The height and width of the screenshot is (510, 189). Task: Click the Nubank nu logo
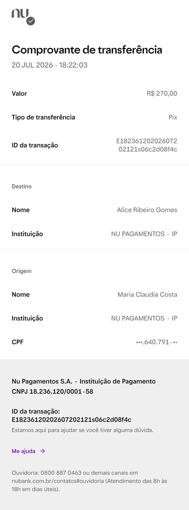[20, 14]
